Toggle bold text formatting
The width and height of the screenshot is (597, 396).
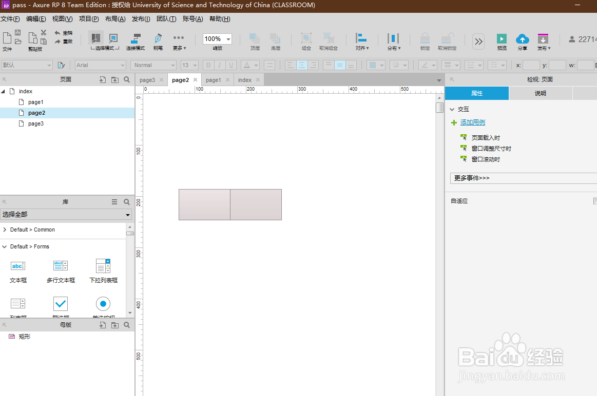208,66
